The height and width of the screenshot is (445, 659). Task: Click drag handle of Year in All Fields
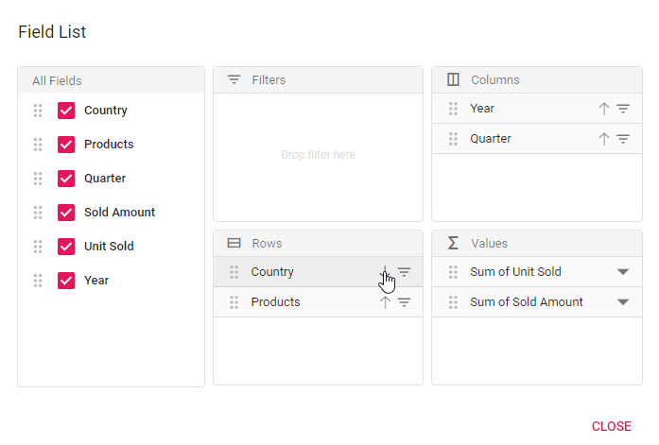tap(38, 281)
